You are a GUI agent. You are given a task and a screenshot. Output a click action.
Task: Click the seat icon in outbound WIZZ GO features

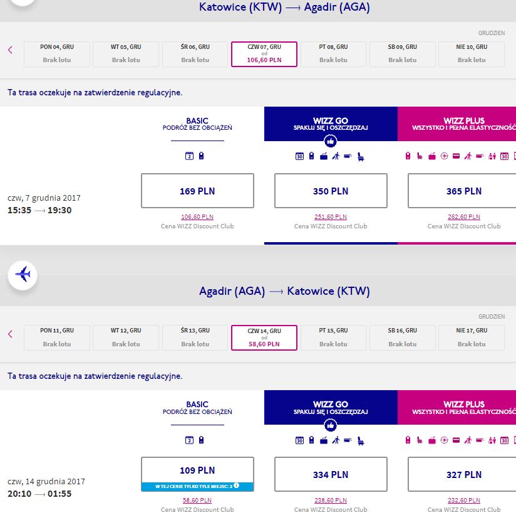tap(361, 157)
